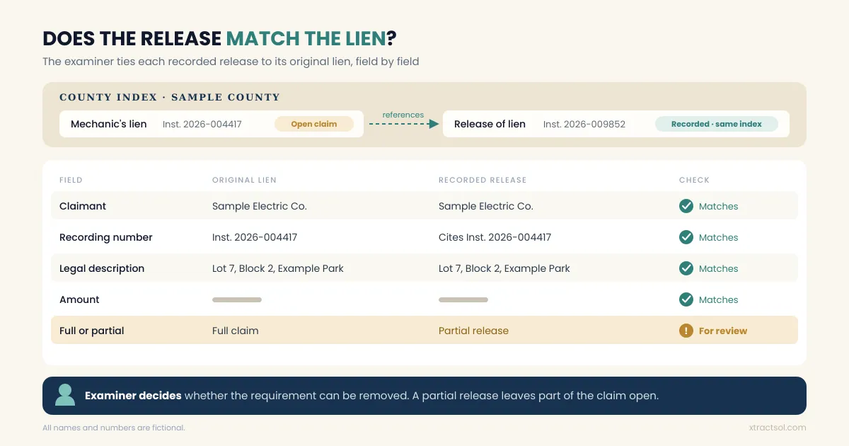Click Inst. 2026-009852 in Release card

click(x=584, y=124)
